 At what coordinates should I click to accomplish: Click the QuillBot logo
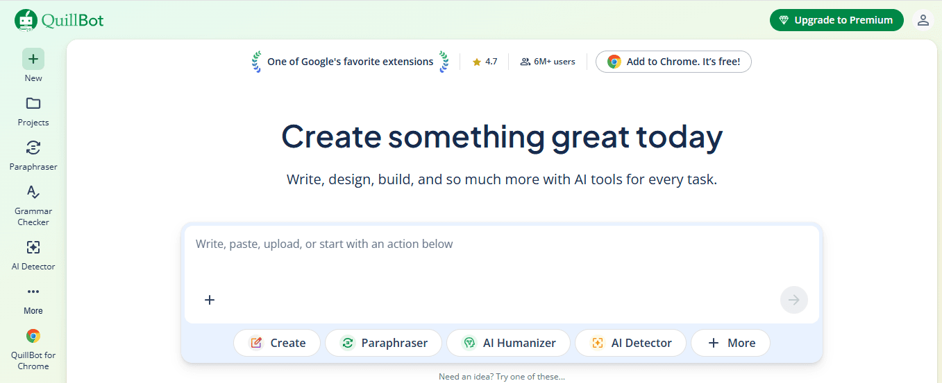[x=59, y=20]
